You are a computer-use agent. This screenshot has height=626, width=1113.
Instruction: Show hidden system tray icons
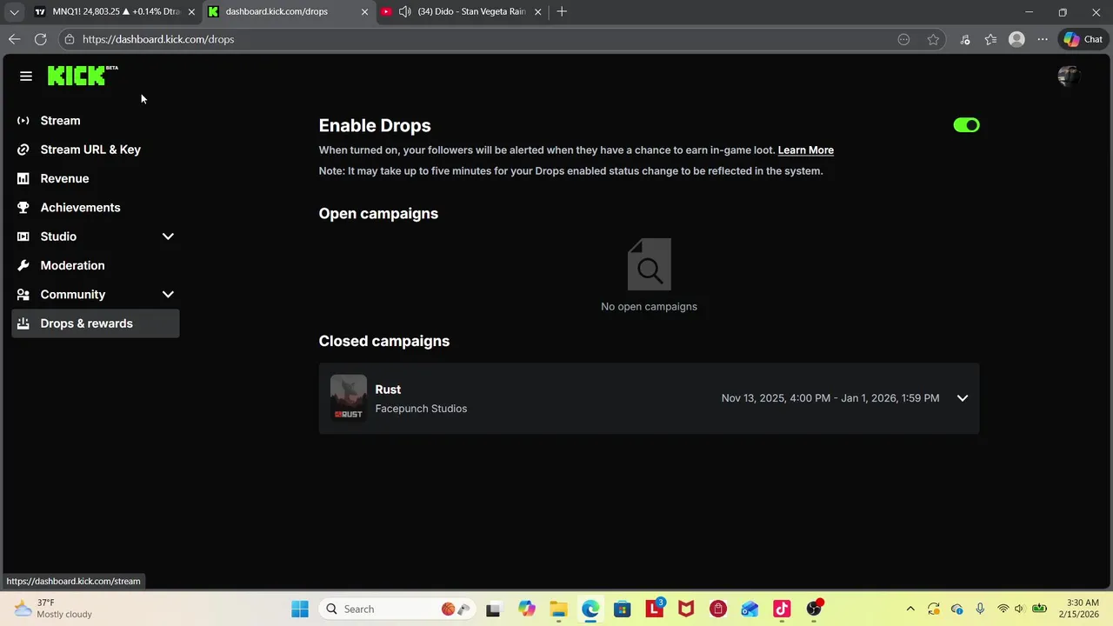[x=910, y=609]
